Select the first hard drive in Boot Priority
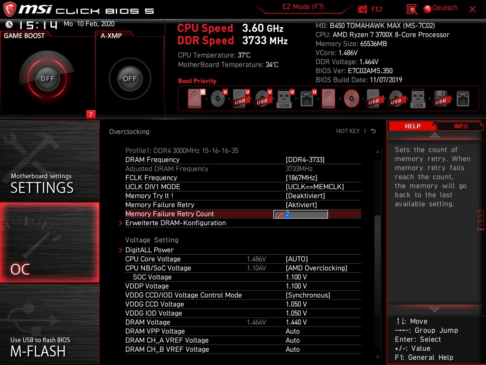 (196, 98)
